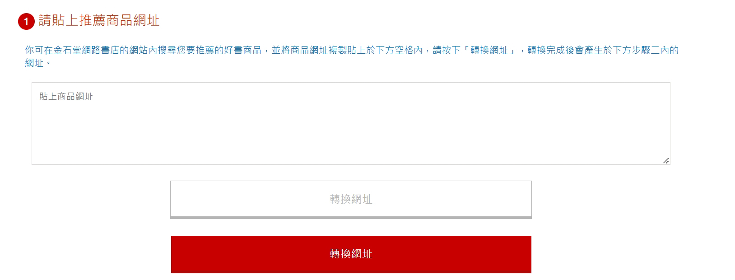Click the textarea resize grip icon

pos(666,161)
